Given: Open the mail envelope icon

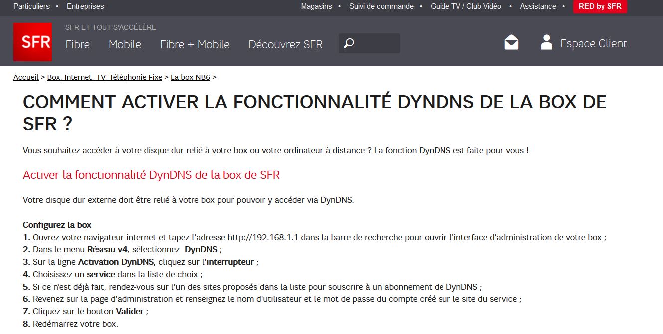Looking at the screenshot, I should click(x=511, y=42).
